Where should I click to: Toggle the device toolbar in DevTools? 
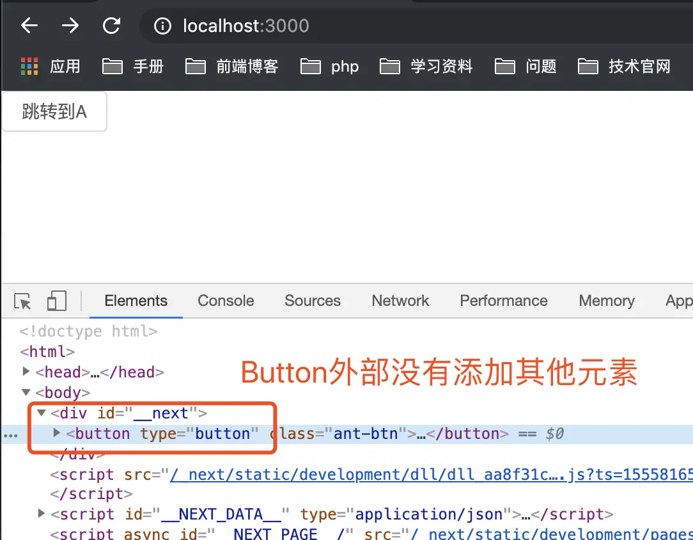coord(56,301)
